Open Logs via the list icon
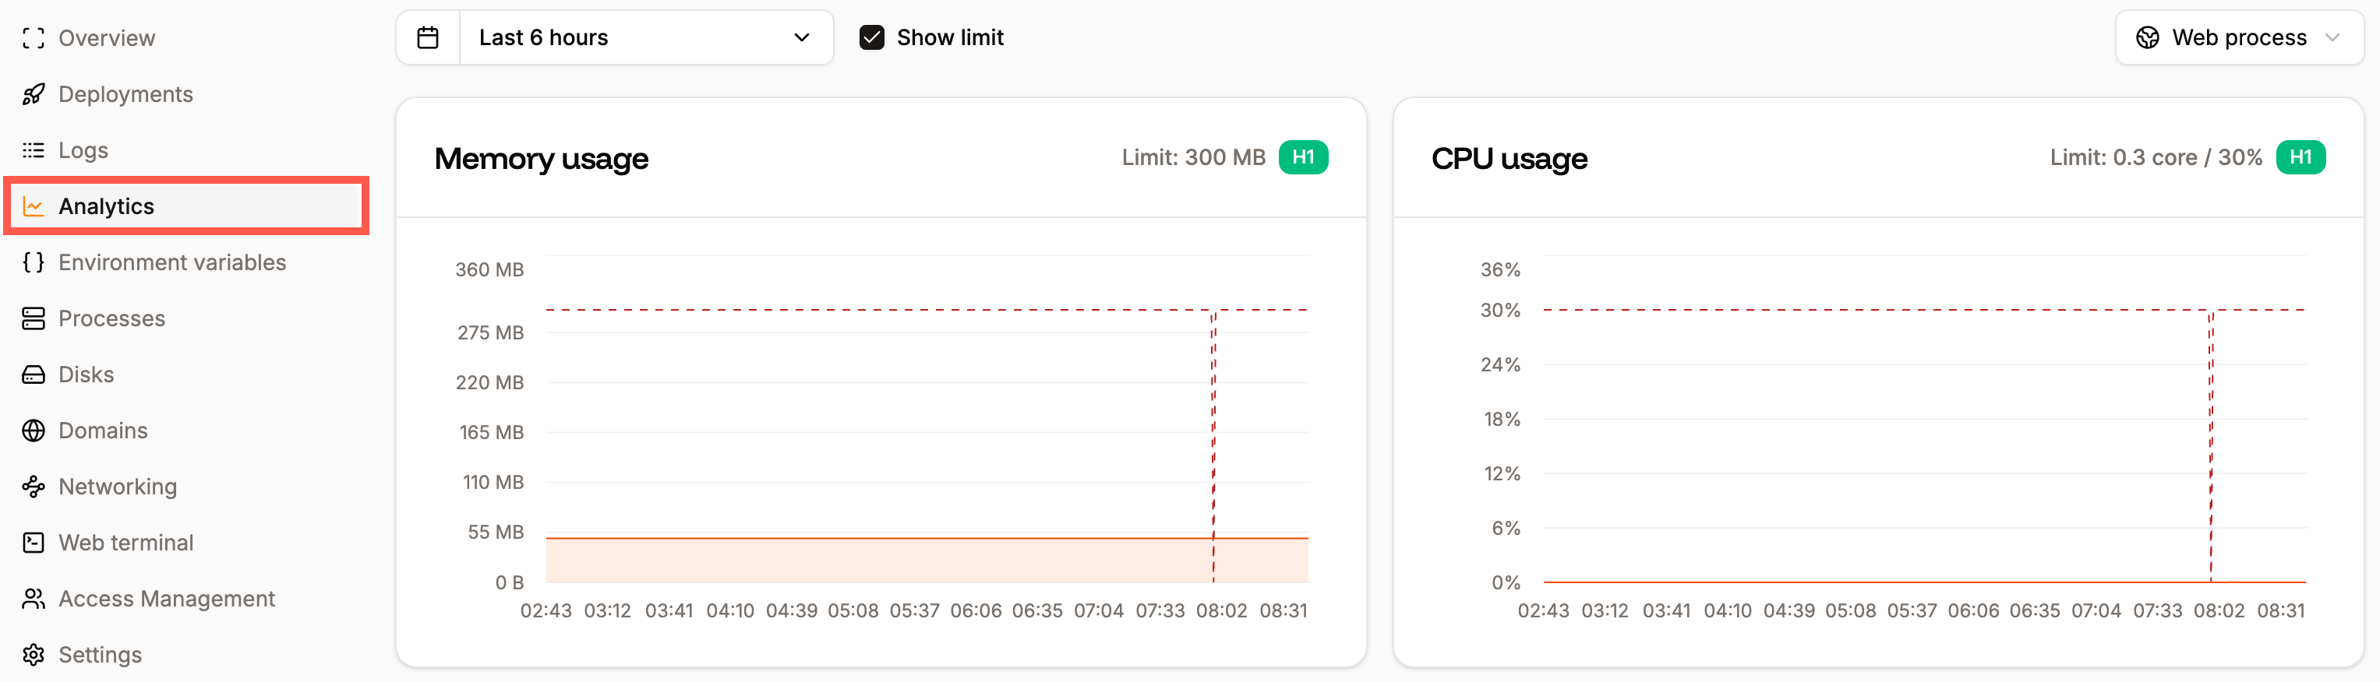Image resolution: width=2380 pixels, height=682 pixels. pos(34,149)
